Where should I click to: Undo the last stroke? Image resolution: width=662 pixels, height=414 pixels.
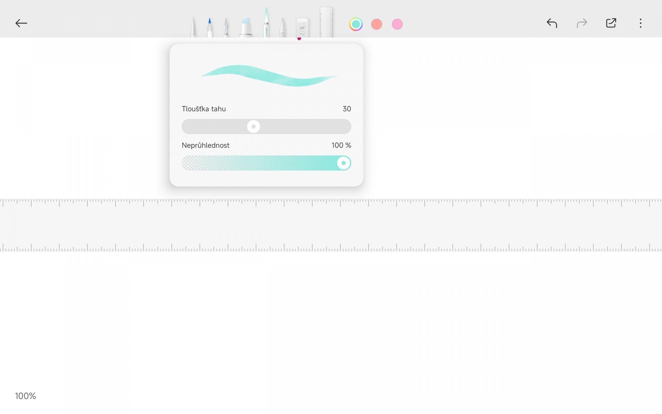pyautogui.click(x=552, y=23)
